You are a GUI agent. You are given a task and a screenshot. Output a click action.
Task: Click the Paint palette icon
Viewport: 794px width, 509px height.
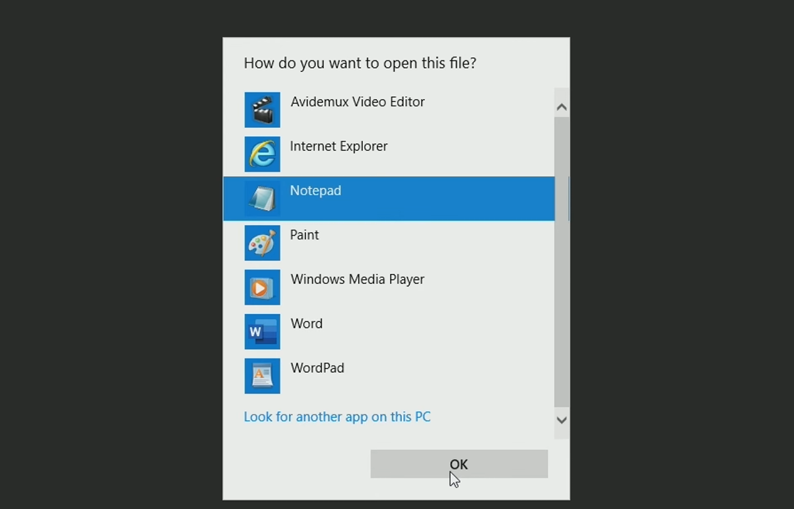click(x=262, y=243)
